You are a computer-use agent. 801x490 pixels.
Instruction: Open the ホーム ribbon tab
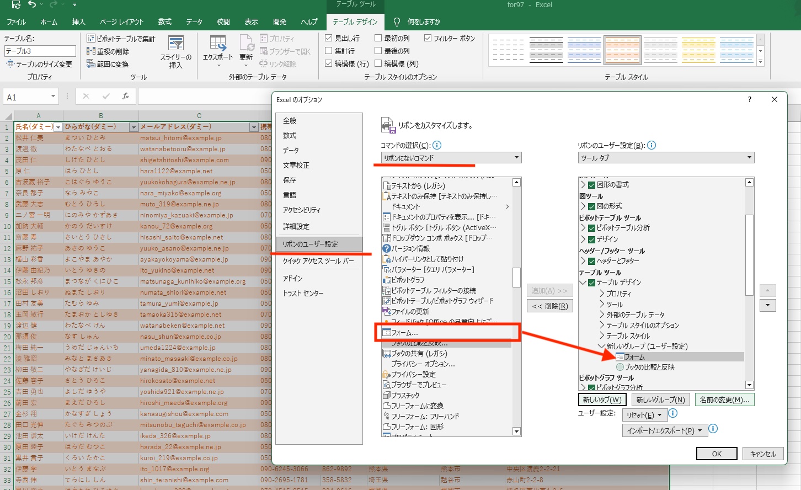click(49, 22)
